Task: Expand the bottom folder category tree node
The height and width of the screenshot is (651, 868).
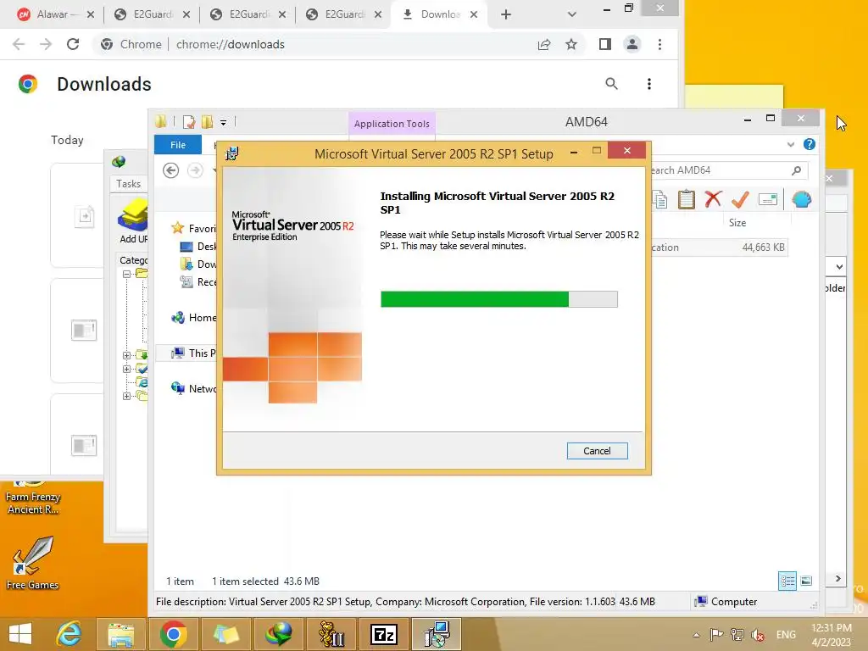Action: [x=126, y=396]
